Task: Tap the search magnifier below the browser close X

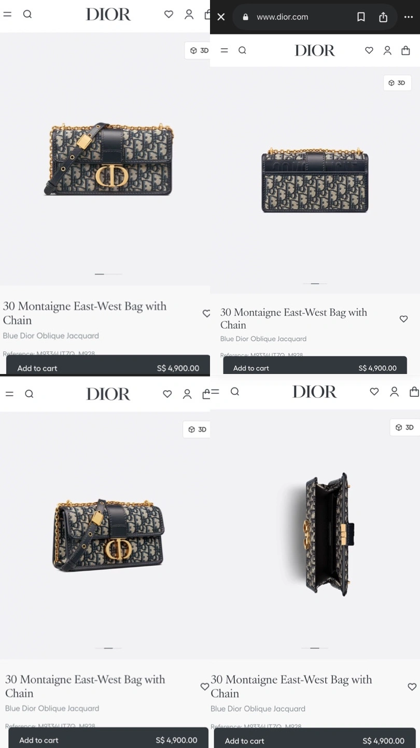Action: click(x=242, y=50)
